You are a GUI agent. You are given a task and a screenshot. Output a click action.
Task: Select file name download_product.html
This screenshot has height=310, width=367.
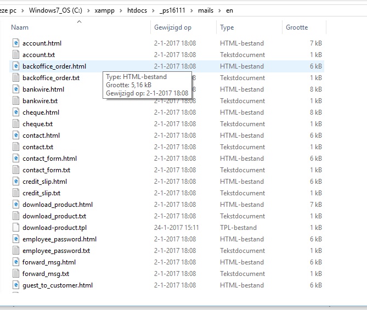tap(58, 205)
